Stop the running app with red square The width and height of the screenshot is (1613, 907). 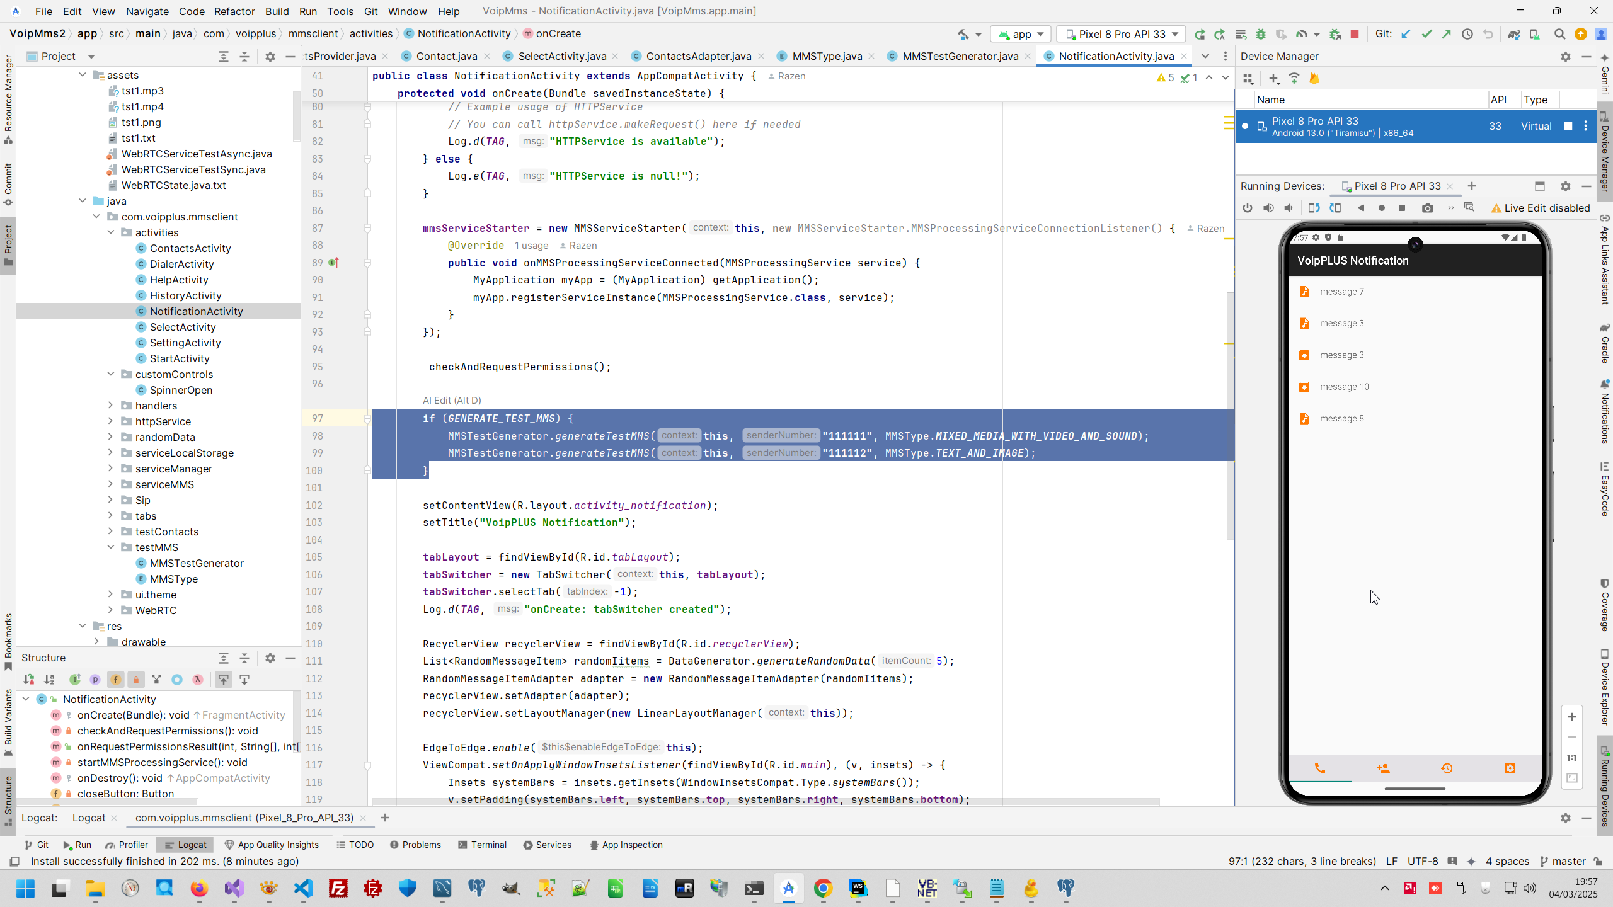[x=1355, y=34]
